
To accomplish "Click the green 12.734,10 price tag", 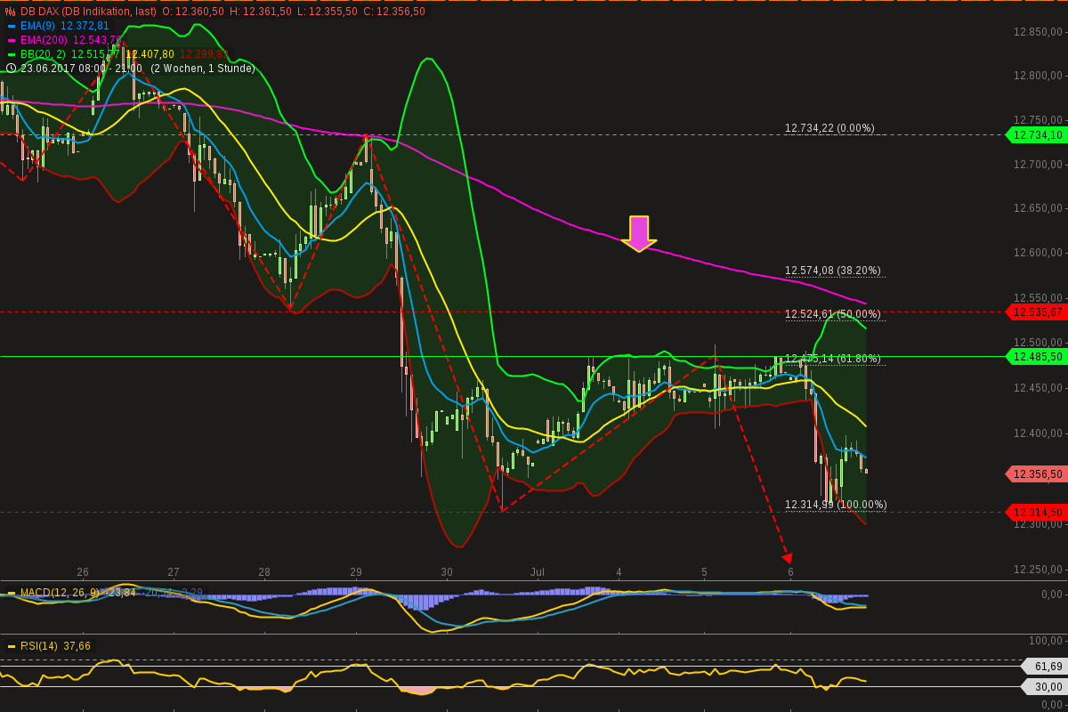I will pos(1035,135).
